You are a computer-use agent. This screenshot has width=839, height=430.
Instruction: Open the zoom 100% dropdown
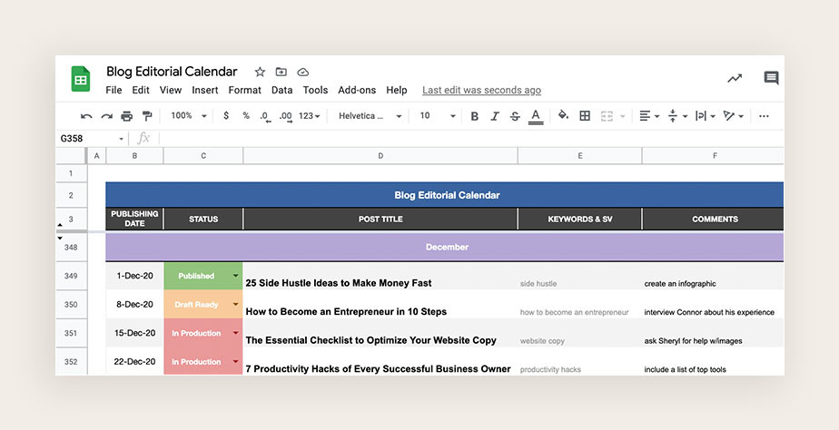tap(189, 115)
